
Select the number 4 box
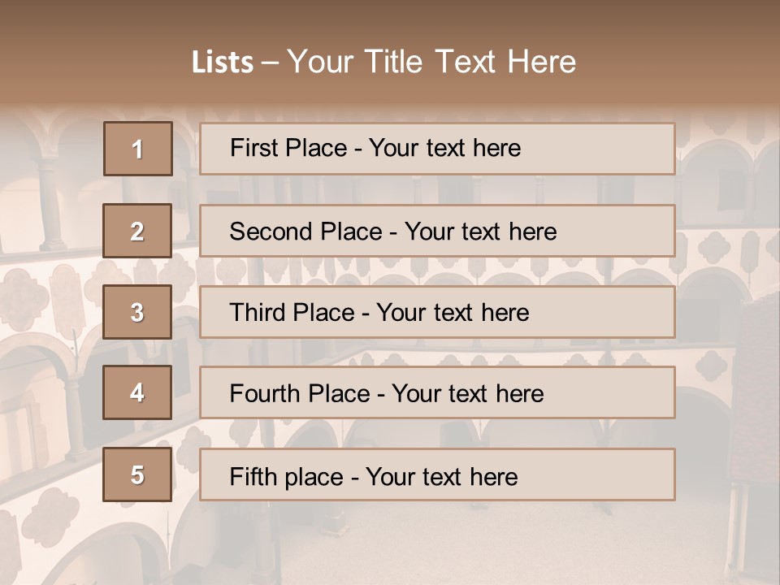tap(137, 392)
